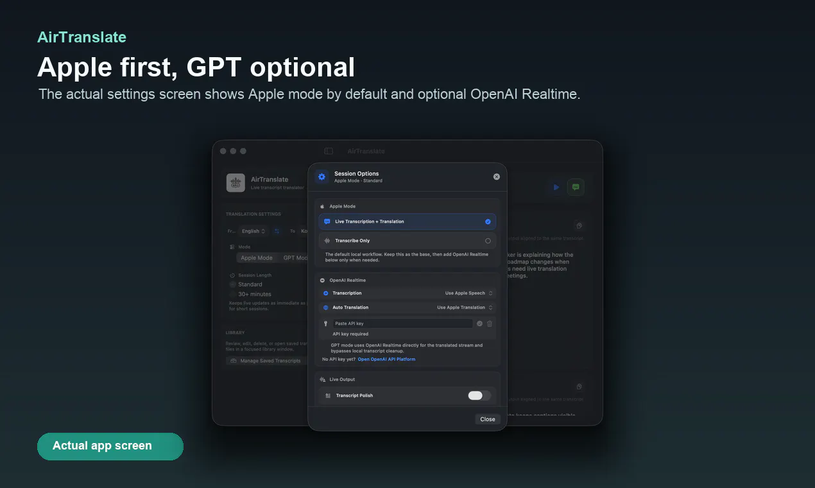
Task: Click the Mode icon in translation settings
Action: (x=232, y=247)
